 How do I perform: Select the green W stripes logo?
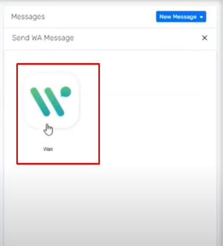coord(47,101)
